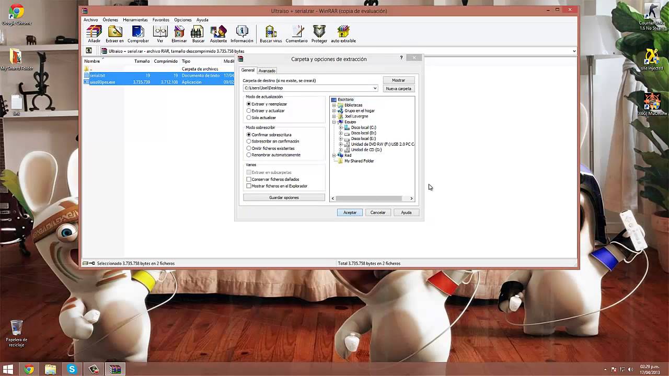
Task: Expand the Disco local (C:) node
Action: pyautogui.click(x=341, y=127)
